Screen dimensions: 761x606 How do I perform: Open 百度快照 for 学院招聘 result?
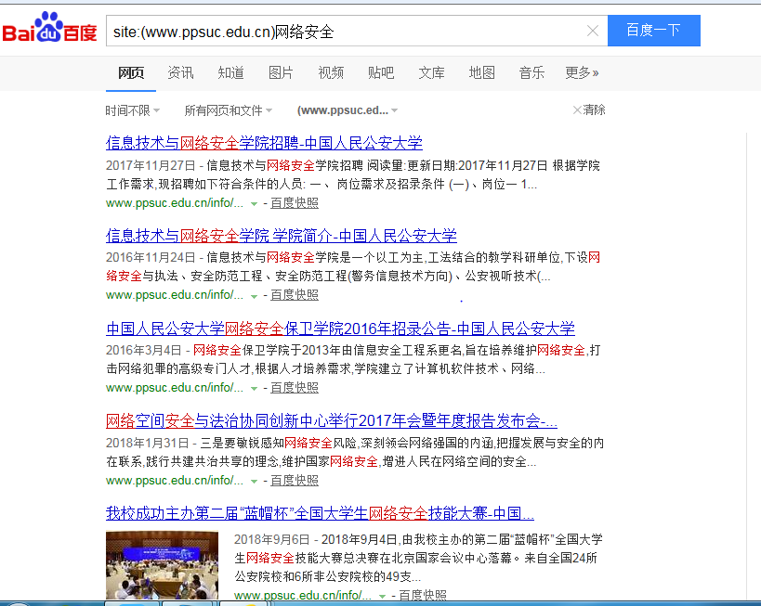tap(295, 203)
